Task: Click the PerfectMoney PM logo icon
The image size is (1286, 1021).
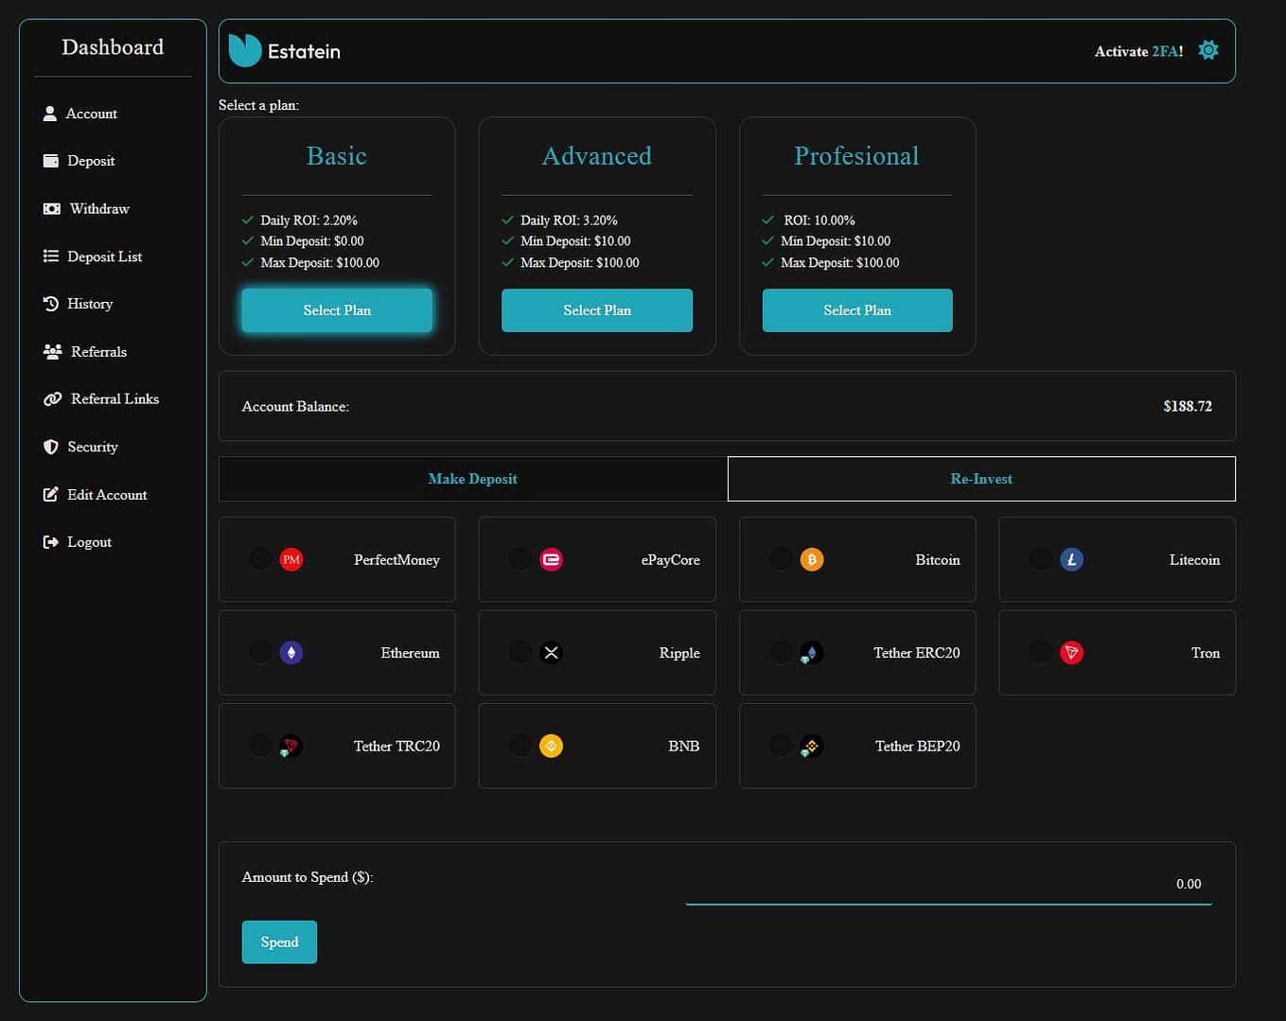Action: click(x=291, y=559)
